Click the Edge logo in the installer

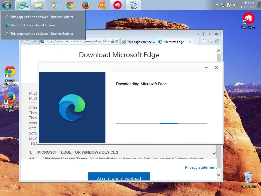point(72,107)
